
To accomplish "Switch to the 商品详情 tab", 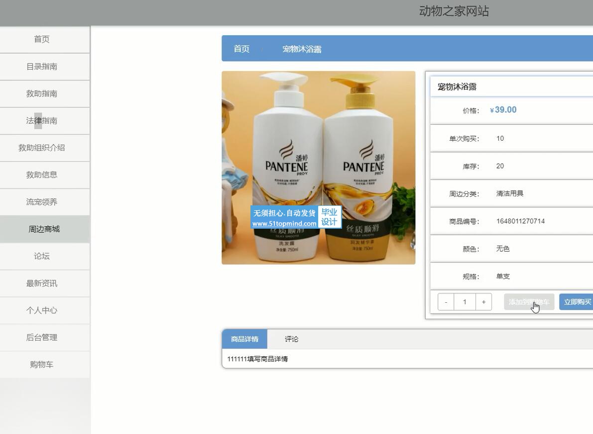I will click(244, 339).
